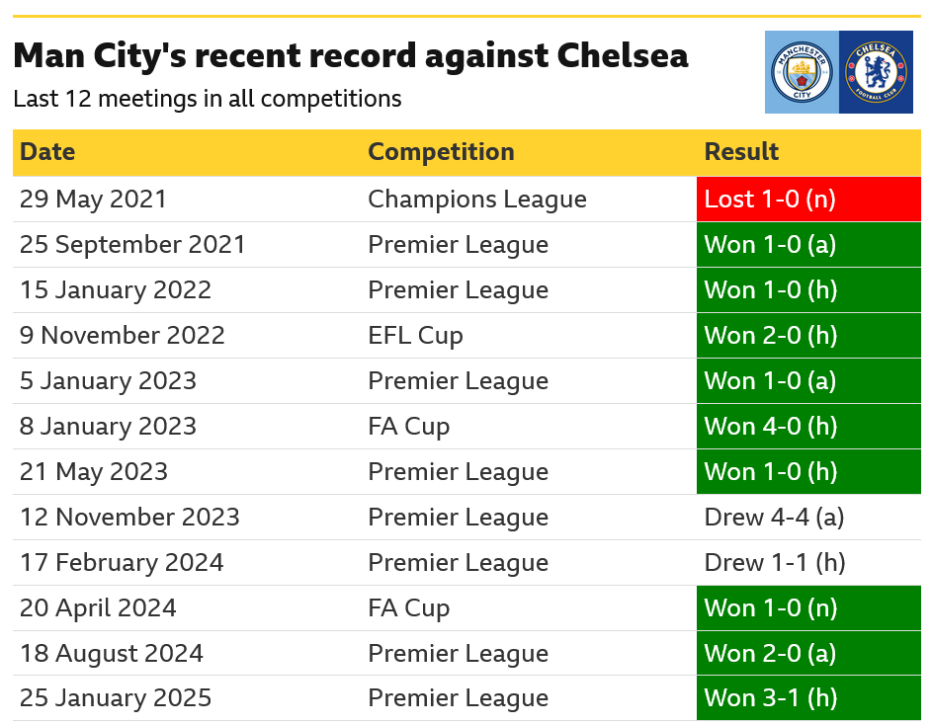Click the title about record against Chelsea

tap(351, 55)
